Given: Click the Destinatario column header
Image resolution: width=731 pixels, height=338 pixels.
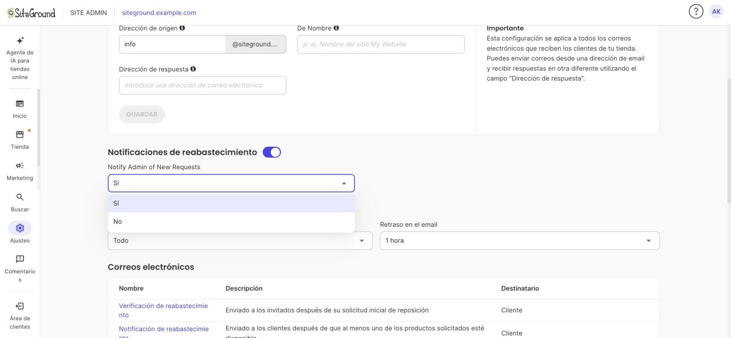Looking at the screenshot, I should click(520, 288).
